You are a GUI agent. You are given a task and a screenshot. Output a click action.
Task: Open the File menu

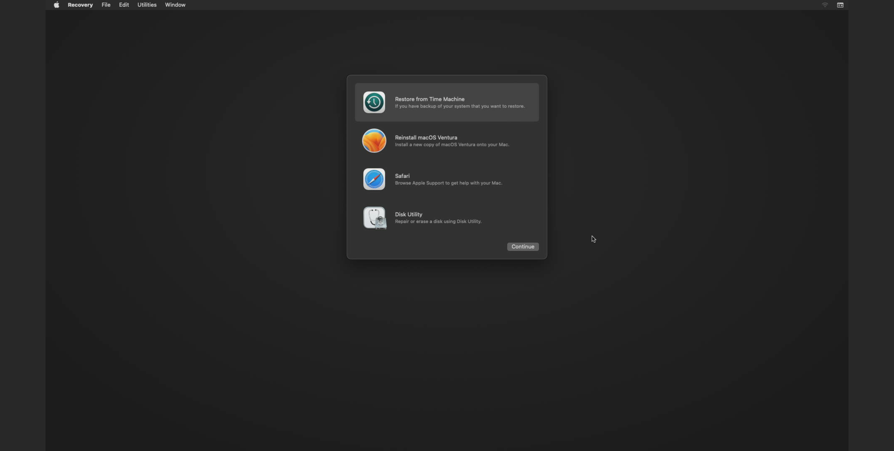[106, 4]
